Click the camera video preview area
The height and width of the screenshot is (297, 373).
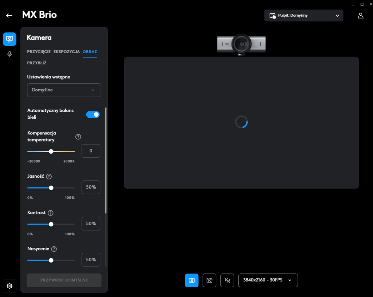(241, 123)
